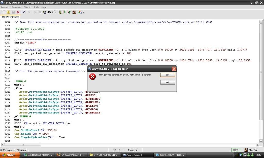Screen dimensions: 264x158
Task: Click the Sanny Builder 3 taskbar button
Action: click(137, 155)
